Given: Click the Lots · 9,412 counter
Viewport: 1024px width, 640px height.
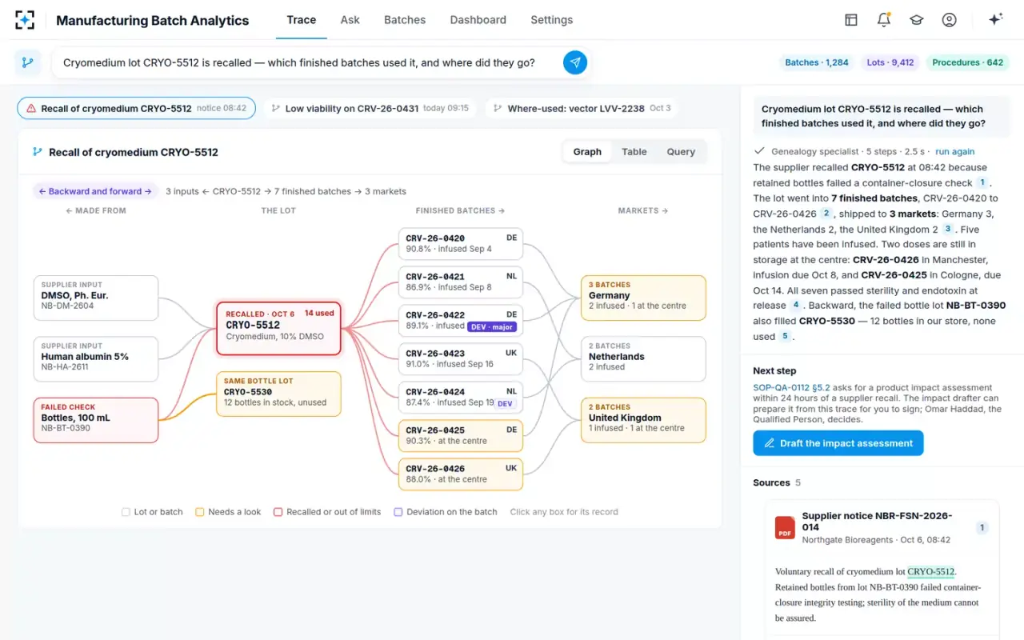Looking at the screenshot, I should point(890,62).
